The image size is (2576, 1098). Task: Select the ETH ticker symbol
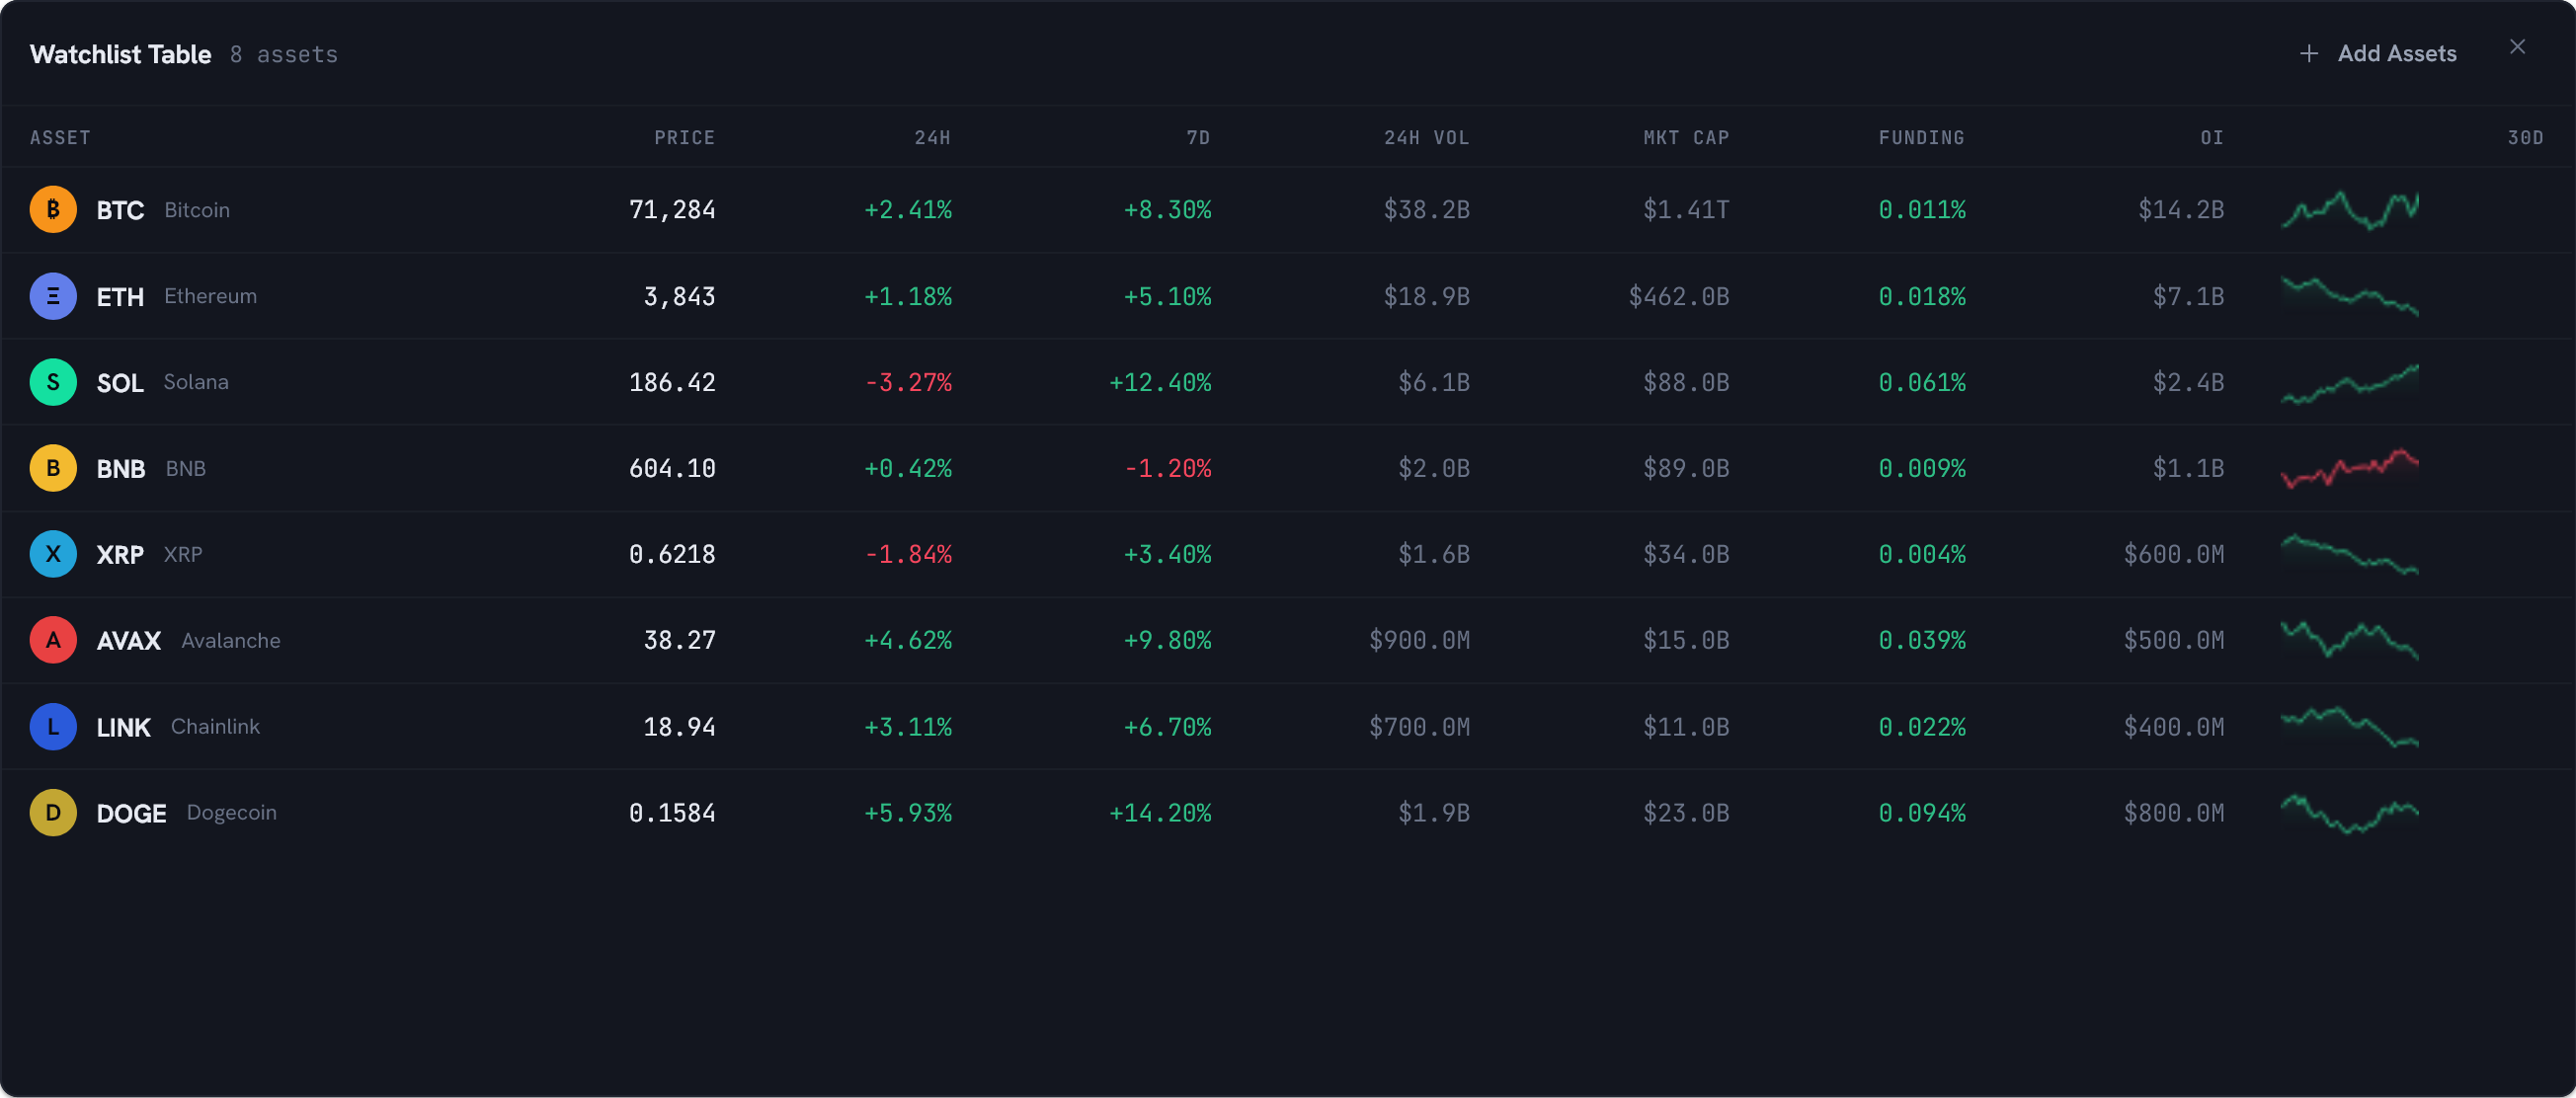point(120,297)
